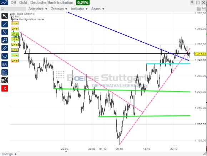
Task: Click the 0 counter button in title bar
Action: click(x=192, y=2)
